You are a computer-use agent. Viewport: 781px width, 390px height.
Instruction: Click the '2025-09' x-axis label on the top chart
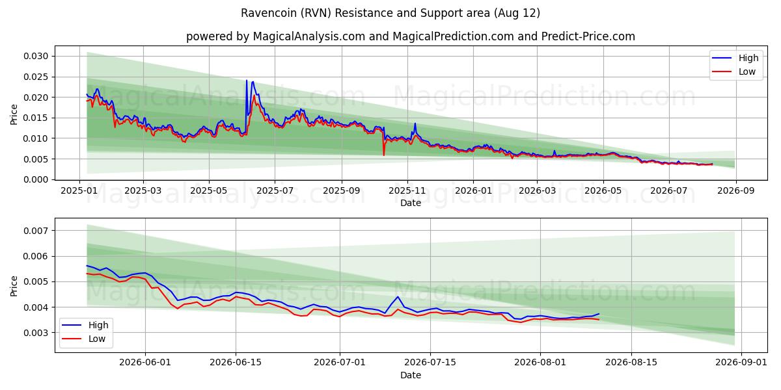click(341, 192)
